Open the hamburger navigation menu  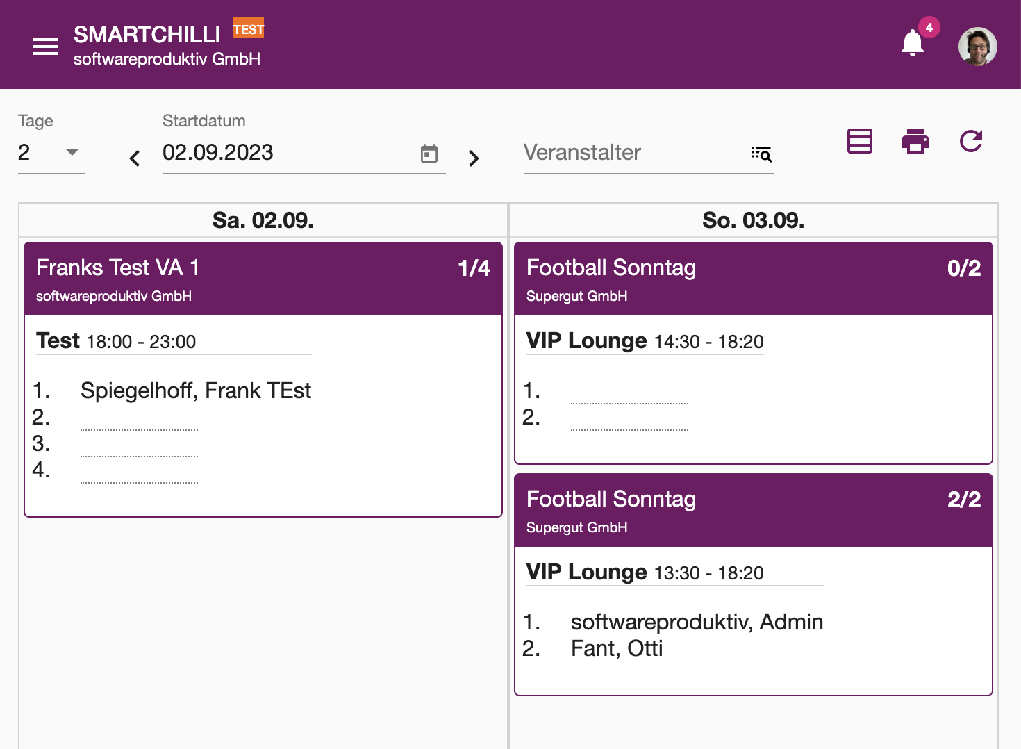click(46, 47)
